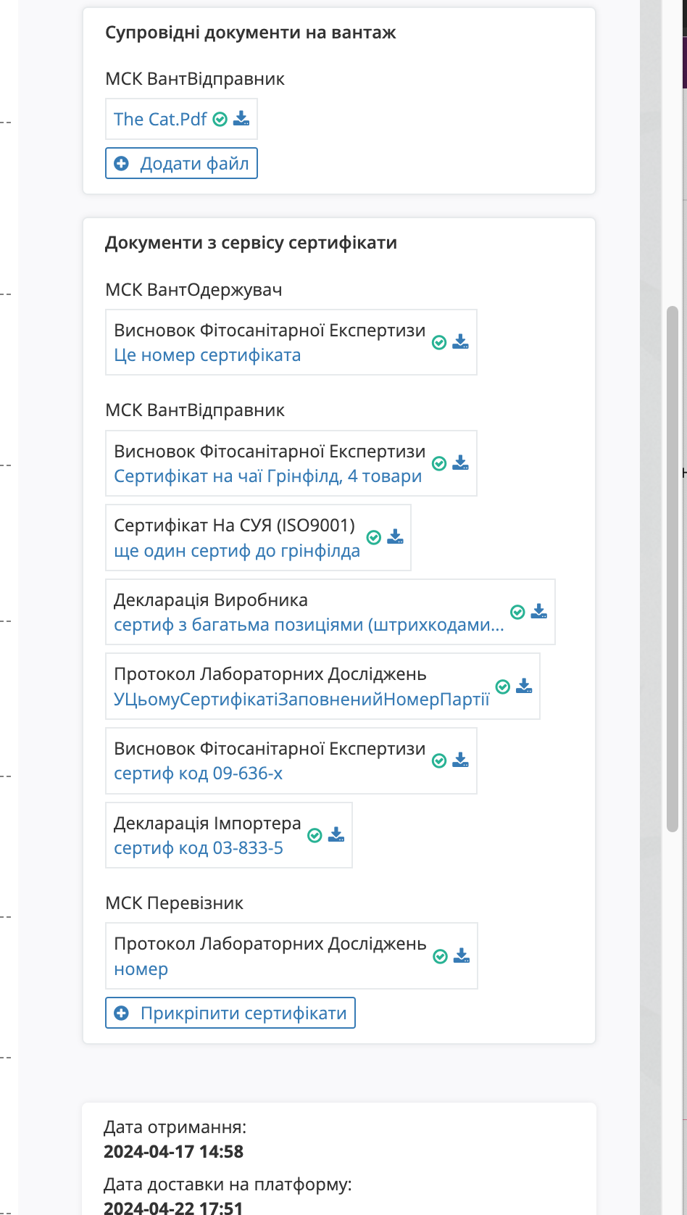
Task: Click the Додати файл button
Action: coord(181,163)
